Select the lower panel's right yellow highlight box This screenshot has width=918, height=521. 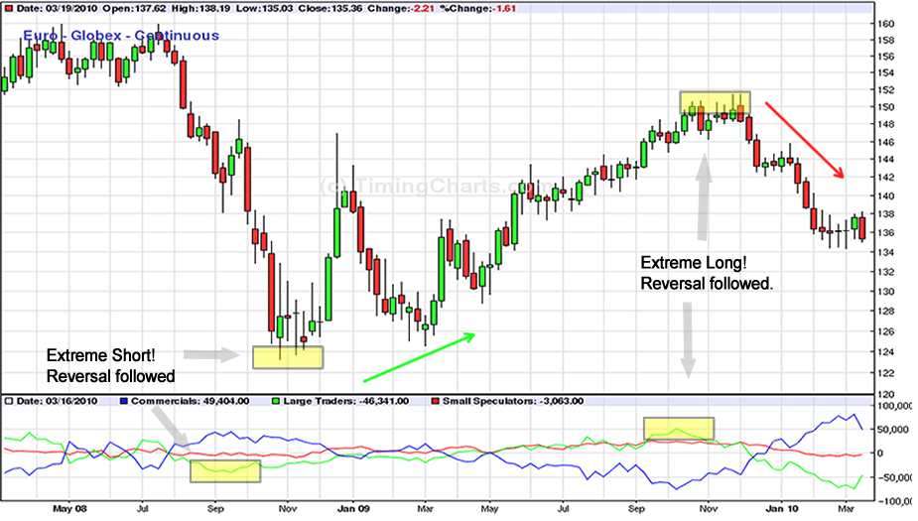click(679, 429)
